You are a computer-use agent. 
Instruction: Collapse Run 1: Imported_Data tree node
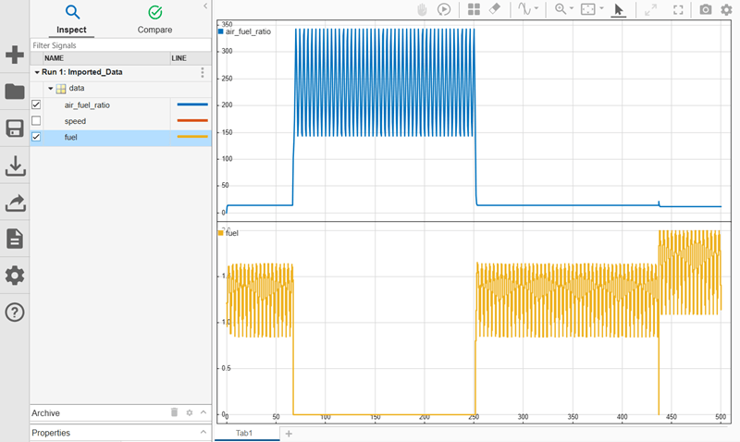(37, 72)
